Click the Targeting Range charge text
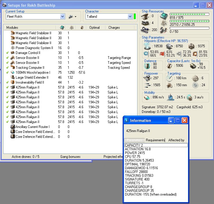Screen dimensions: 214x204 click(119, 58)
